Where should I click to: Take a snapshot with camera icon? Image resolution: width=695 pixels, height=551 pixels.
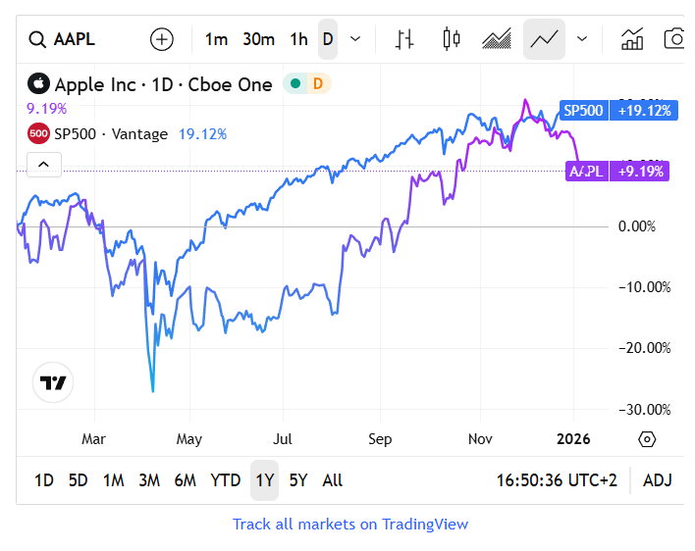(x=675, y=39)
